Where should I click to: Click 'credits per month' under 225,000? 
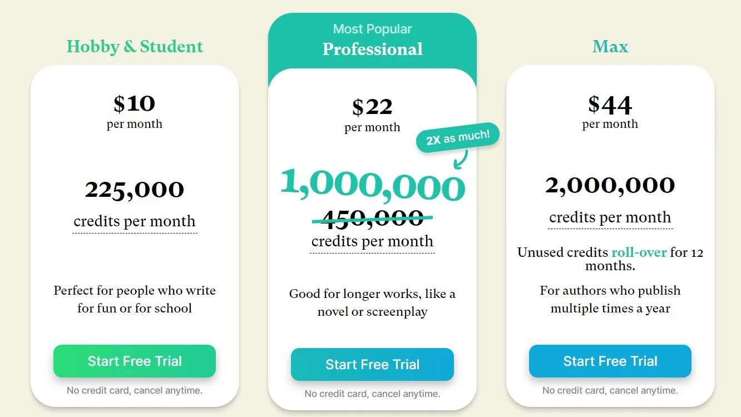point(135,221)
